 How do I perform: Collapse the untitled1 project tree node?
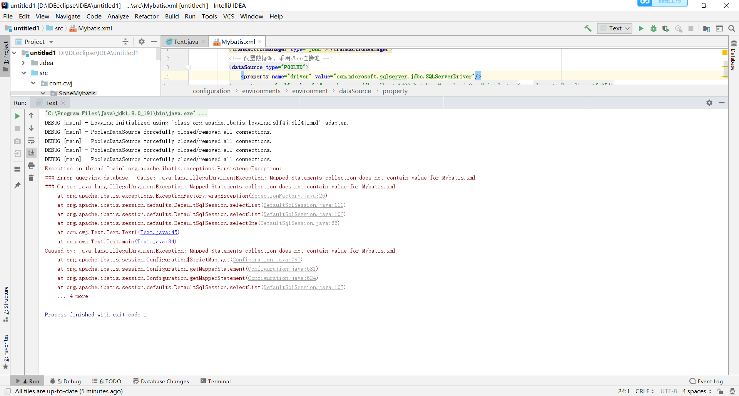[14, 53]
